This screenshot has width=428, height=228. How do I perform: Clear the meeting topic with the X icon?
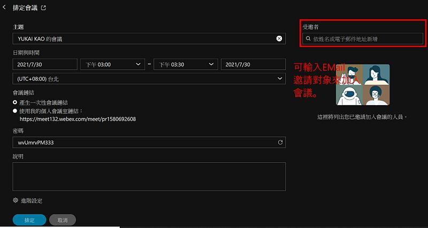point(279,38)
